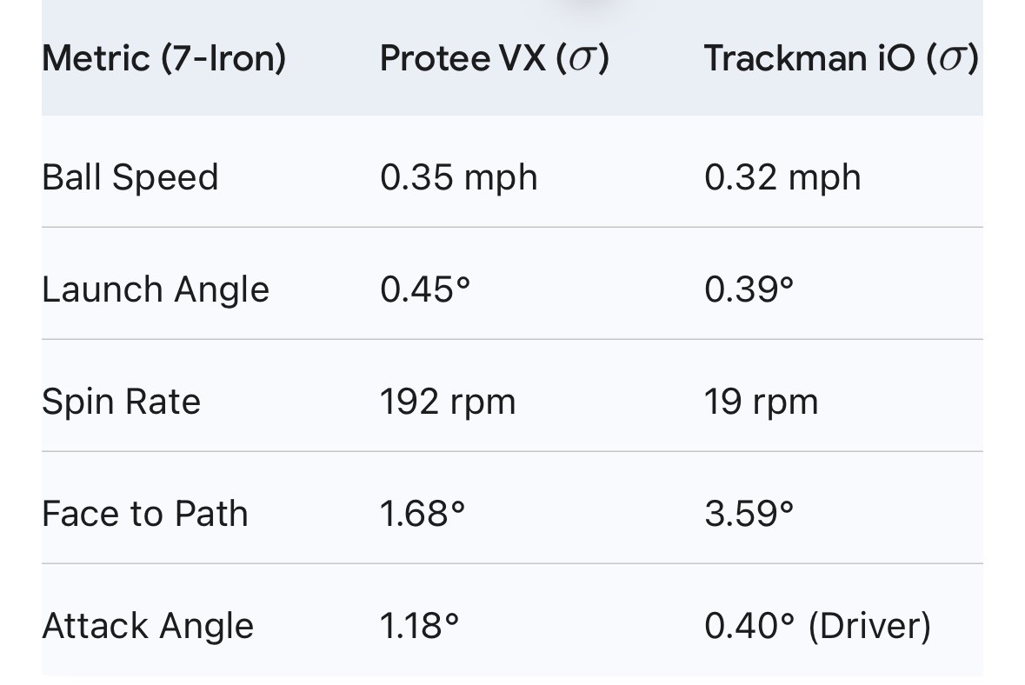This screenshot has width=1025, height=685.
Task: Select the Ball Speed row label
Action: 130,178
